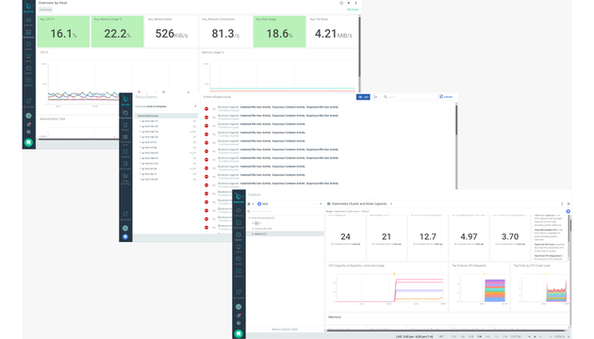The image size is (594, 339).
Task: Open the Benchmarks icon in the Secure sidebar
Action: [125, 165]
